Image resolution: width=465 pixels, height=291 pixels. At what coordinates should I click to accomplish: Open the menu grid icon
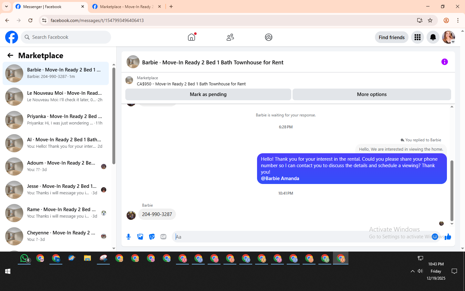(418, 37)
